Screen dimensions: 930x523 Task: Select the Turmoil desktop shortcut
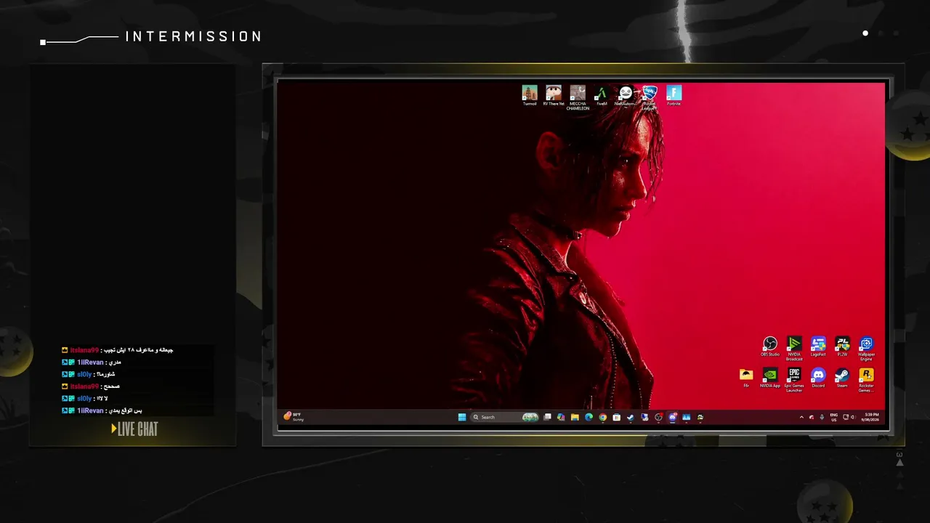click(530, 95)
